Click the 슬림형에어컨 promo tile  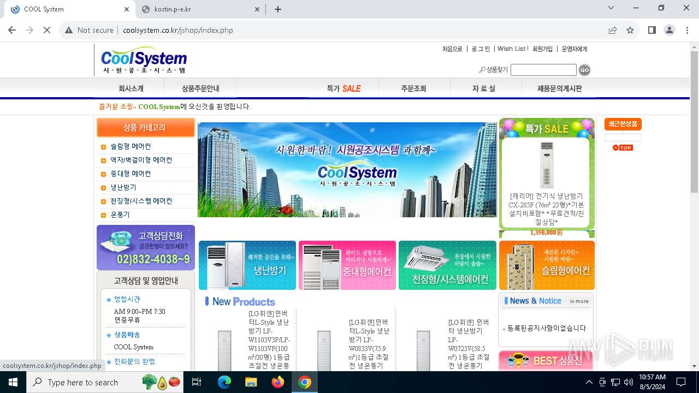point(547,265)
